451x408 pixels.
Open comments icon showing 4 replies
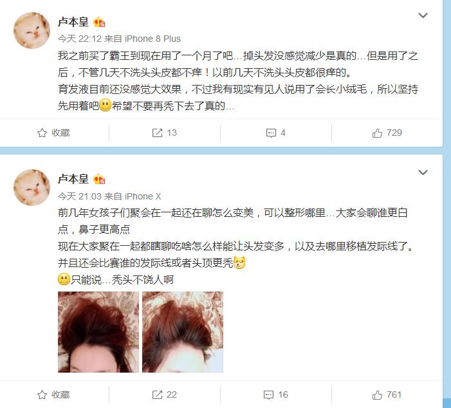tap(271, 133)
